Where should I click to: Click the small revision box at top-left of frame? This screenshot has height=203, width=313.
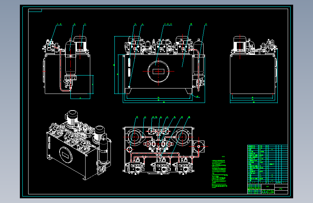click(x=35, y=10)
